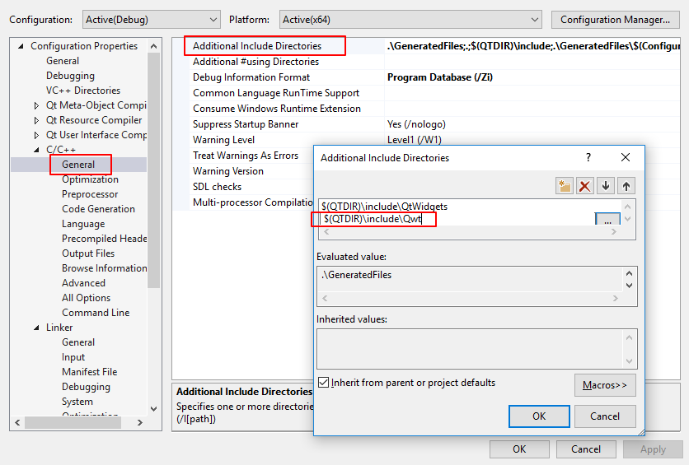Delete the selected include directory with red X

[x=585, y=186]
